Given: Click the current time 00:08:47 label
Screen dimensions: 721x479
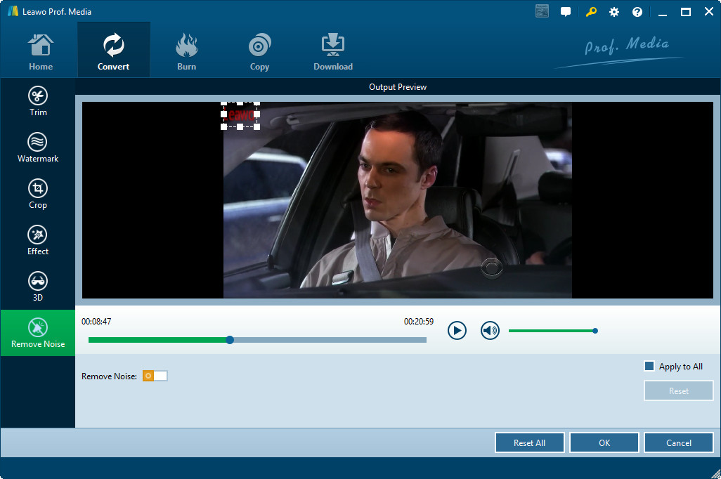Looking at the screenshot, I should point(96,322).
